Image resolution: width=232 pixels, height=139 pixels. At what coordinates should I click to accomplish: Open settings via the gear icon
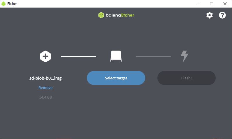[x=210, y=15]
